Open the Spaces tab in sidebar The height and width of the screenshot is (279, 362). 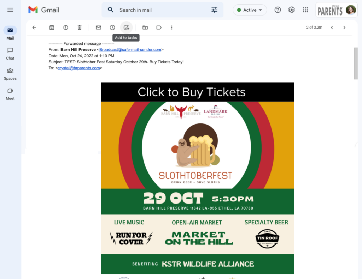pos(10,74)
